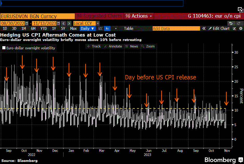Expand the Local CCY currency dropdown arrow
The width and height of the screenshot is (244, 164).
98,23
